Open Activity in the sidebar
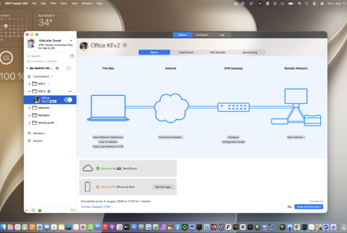347x233 pixels. (38, 140)
